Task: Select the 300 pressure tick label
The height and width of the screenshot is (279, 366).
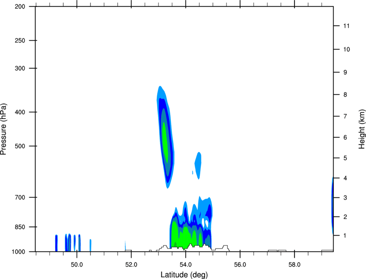Action: (20, 68)
